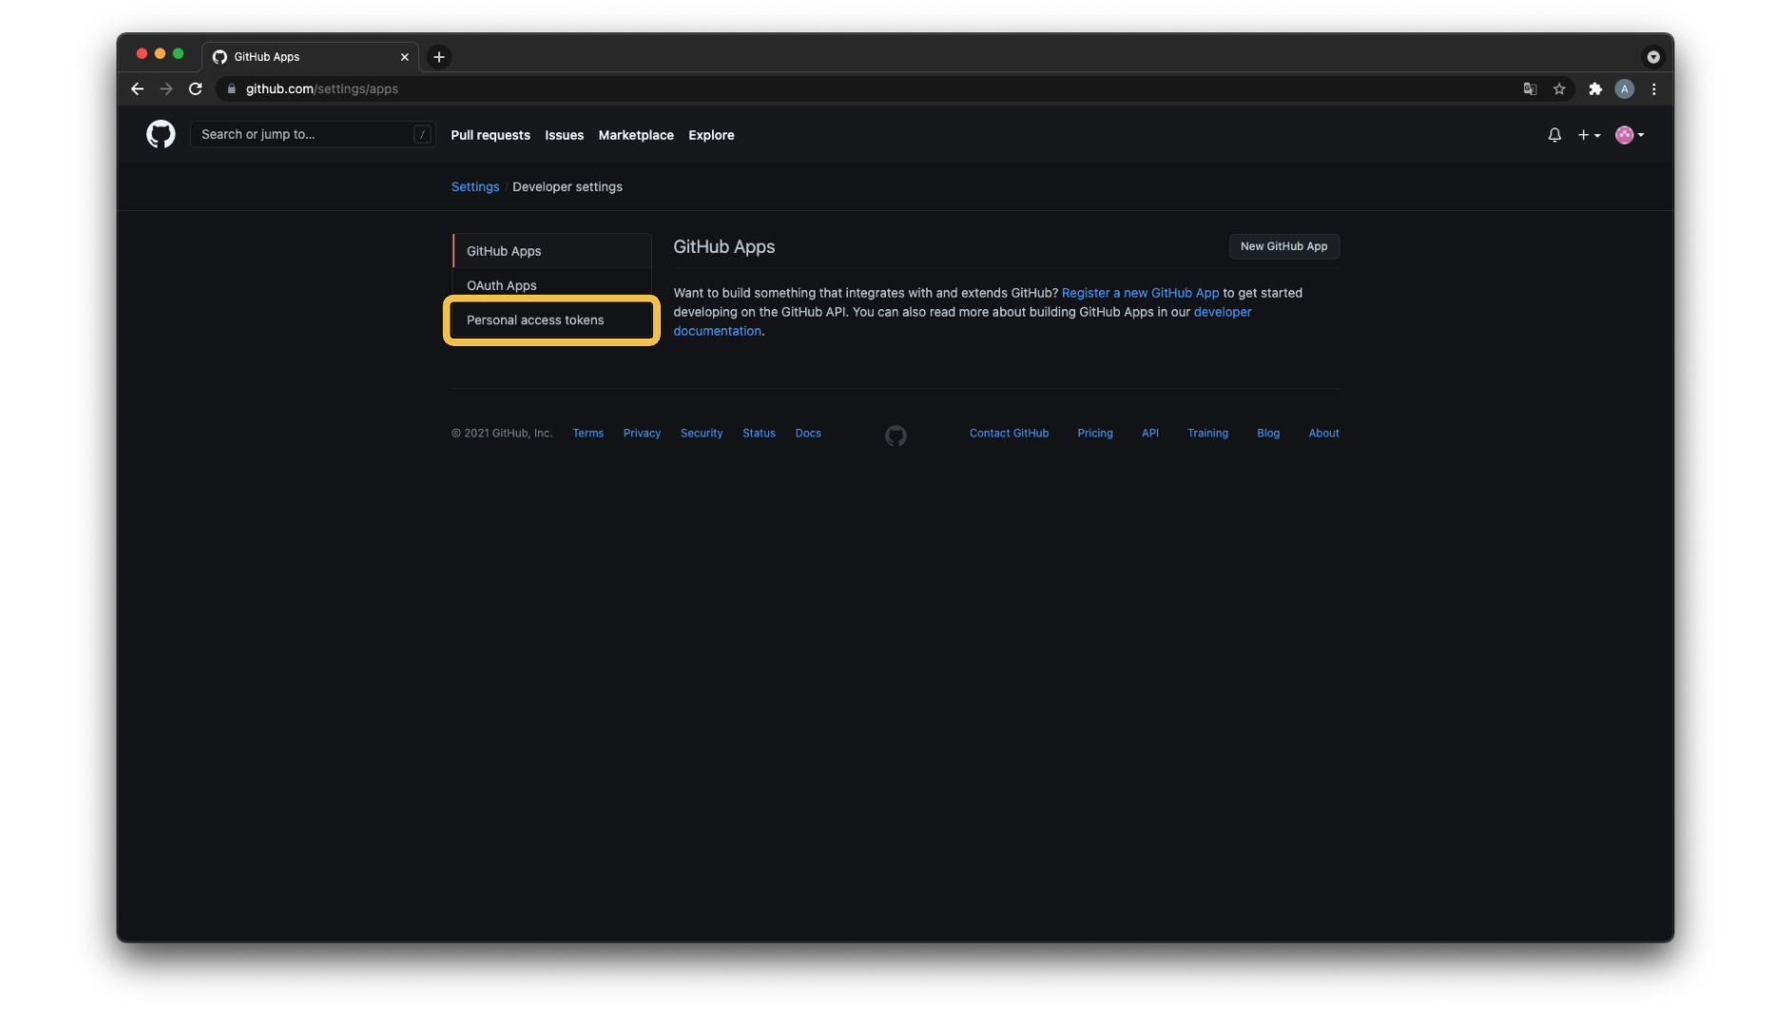The image size is (1792, 1009).
Task: Go back with the browser back arrow
Action: [x=138, y=88]
